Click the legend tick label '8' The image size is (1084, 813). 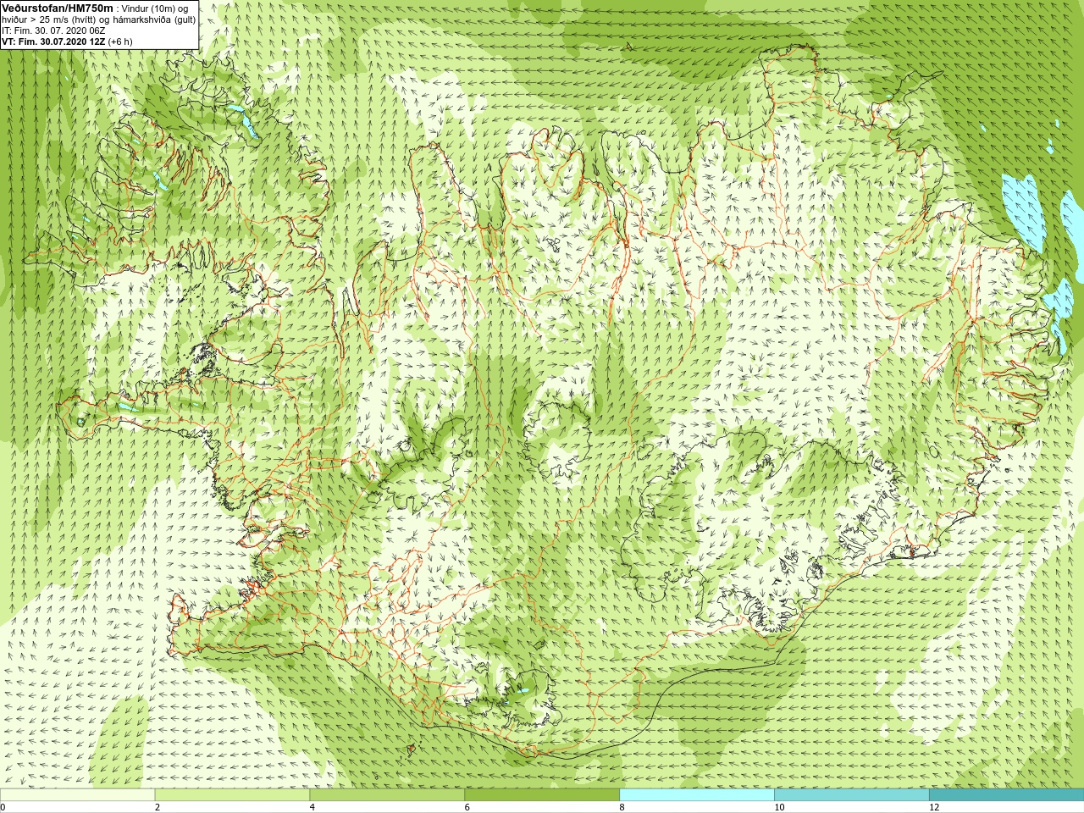coord(622,807)
